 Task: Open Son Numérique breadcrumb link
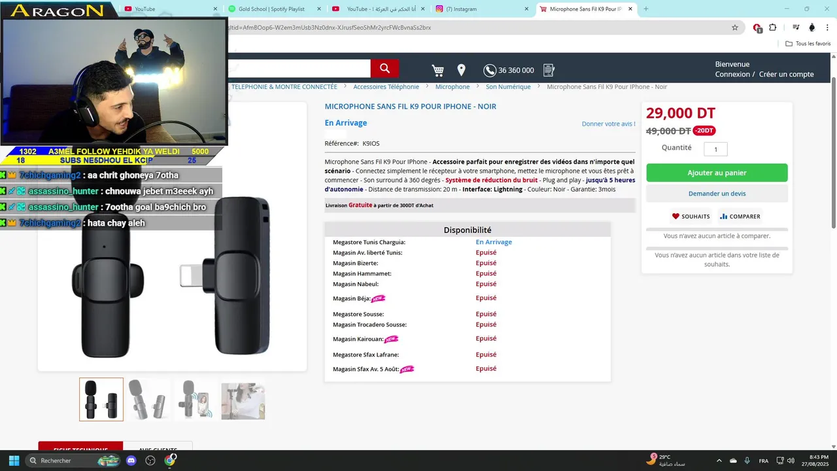pos(508,86)
